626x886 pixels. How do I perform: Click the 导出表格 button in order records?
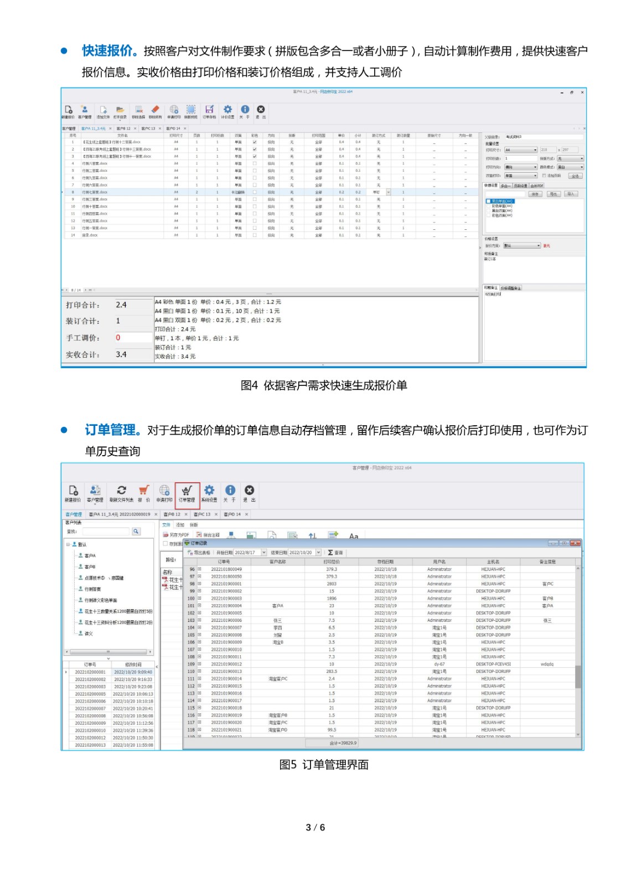point(199,553)
